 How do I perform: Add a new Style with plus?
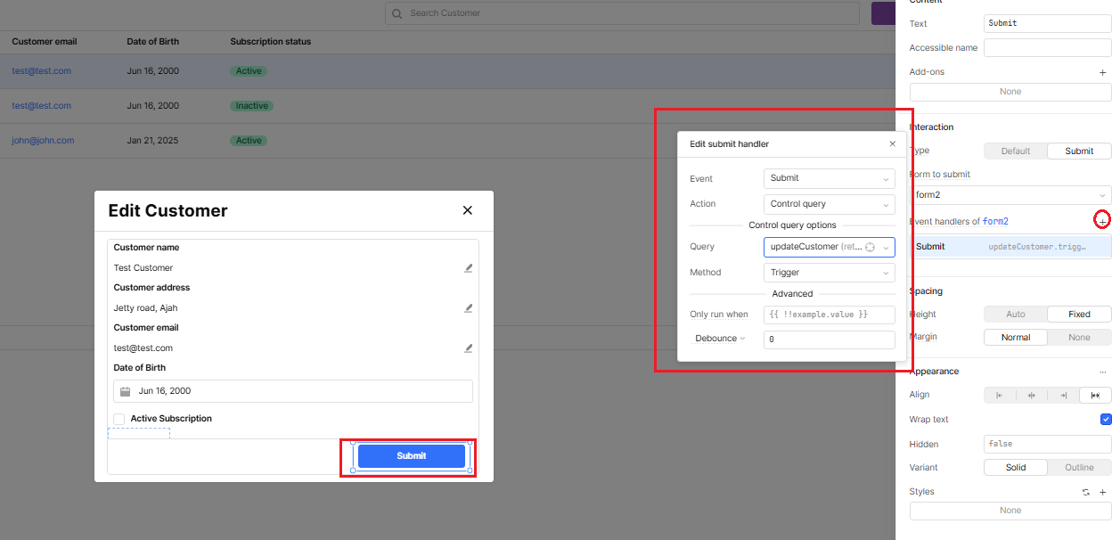pos(1103,492)
